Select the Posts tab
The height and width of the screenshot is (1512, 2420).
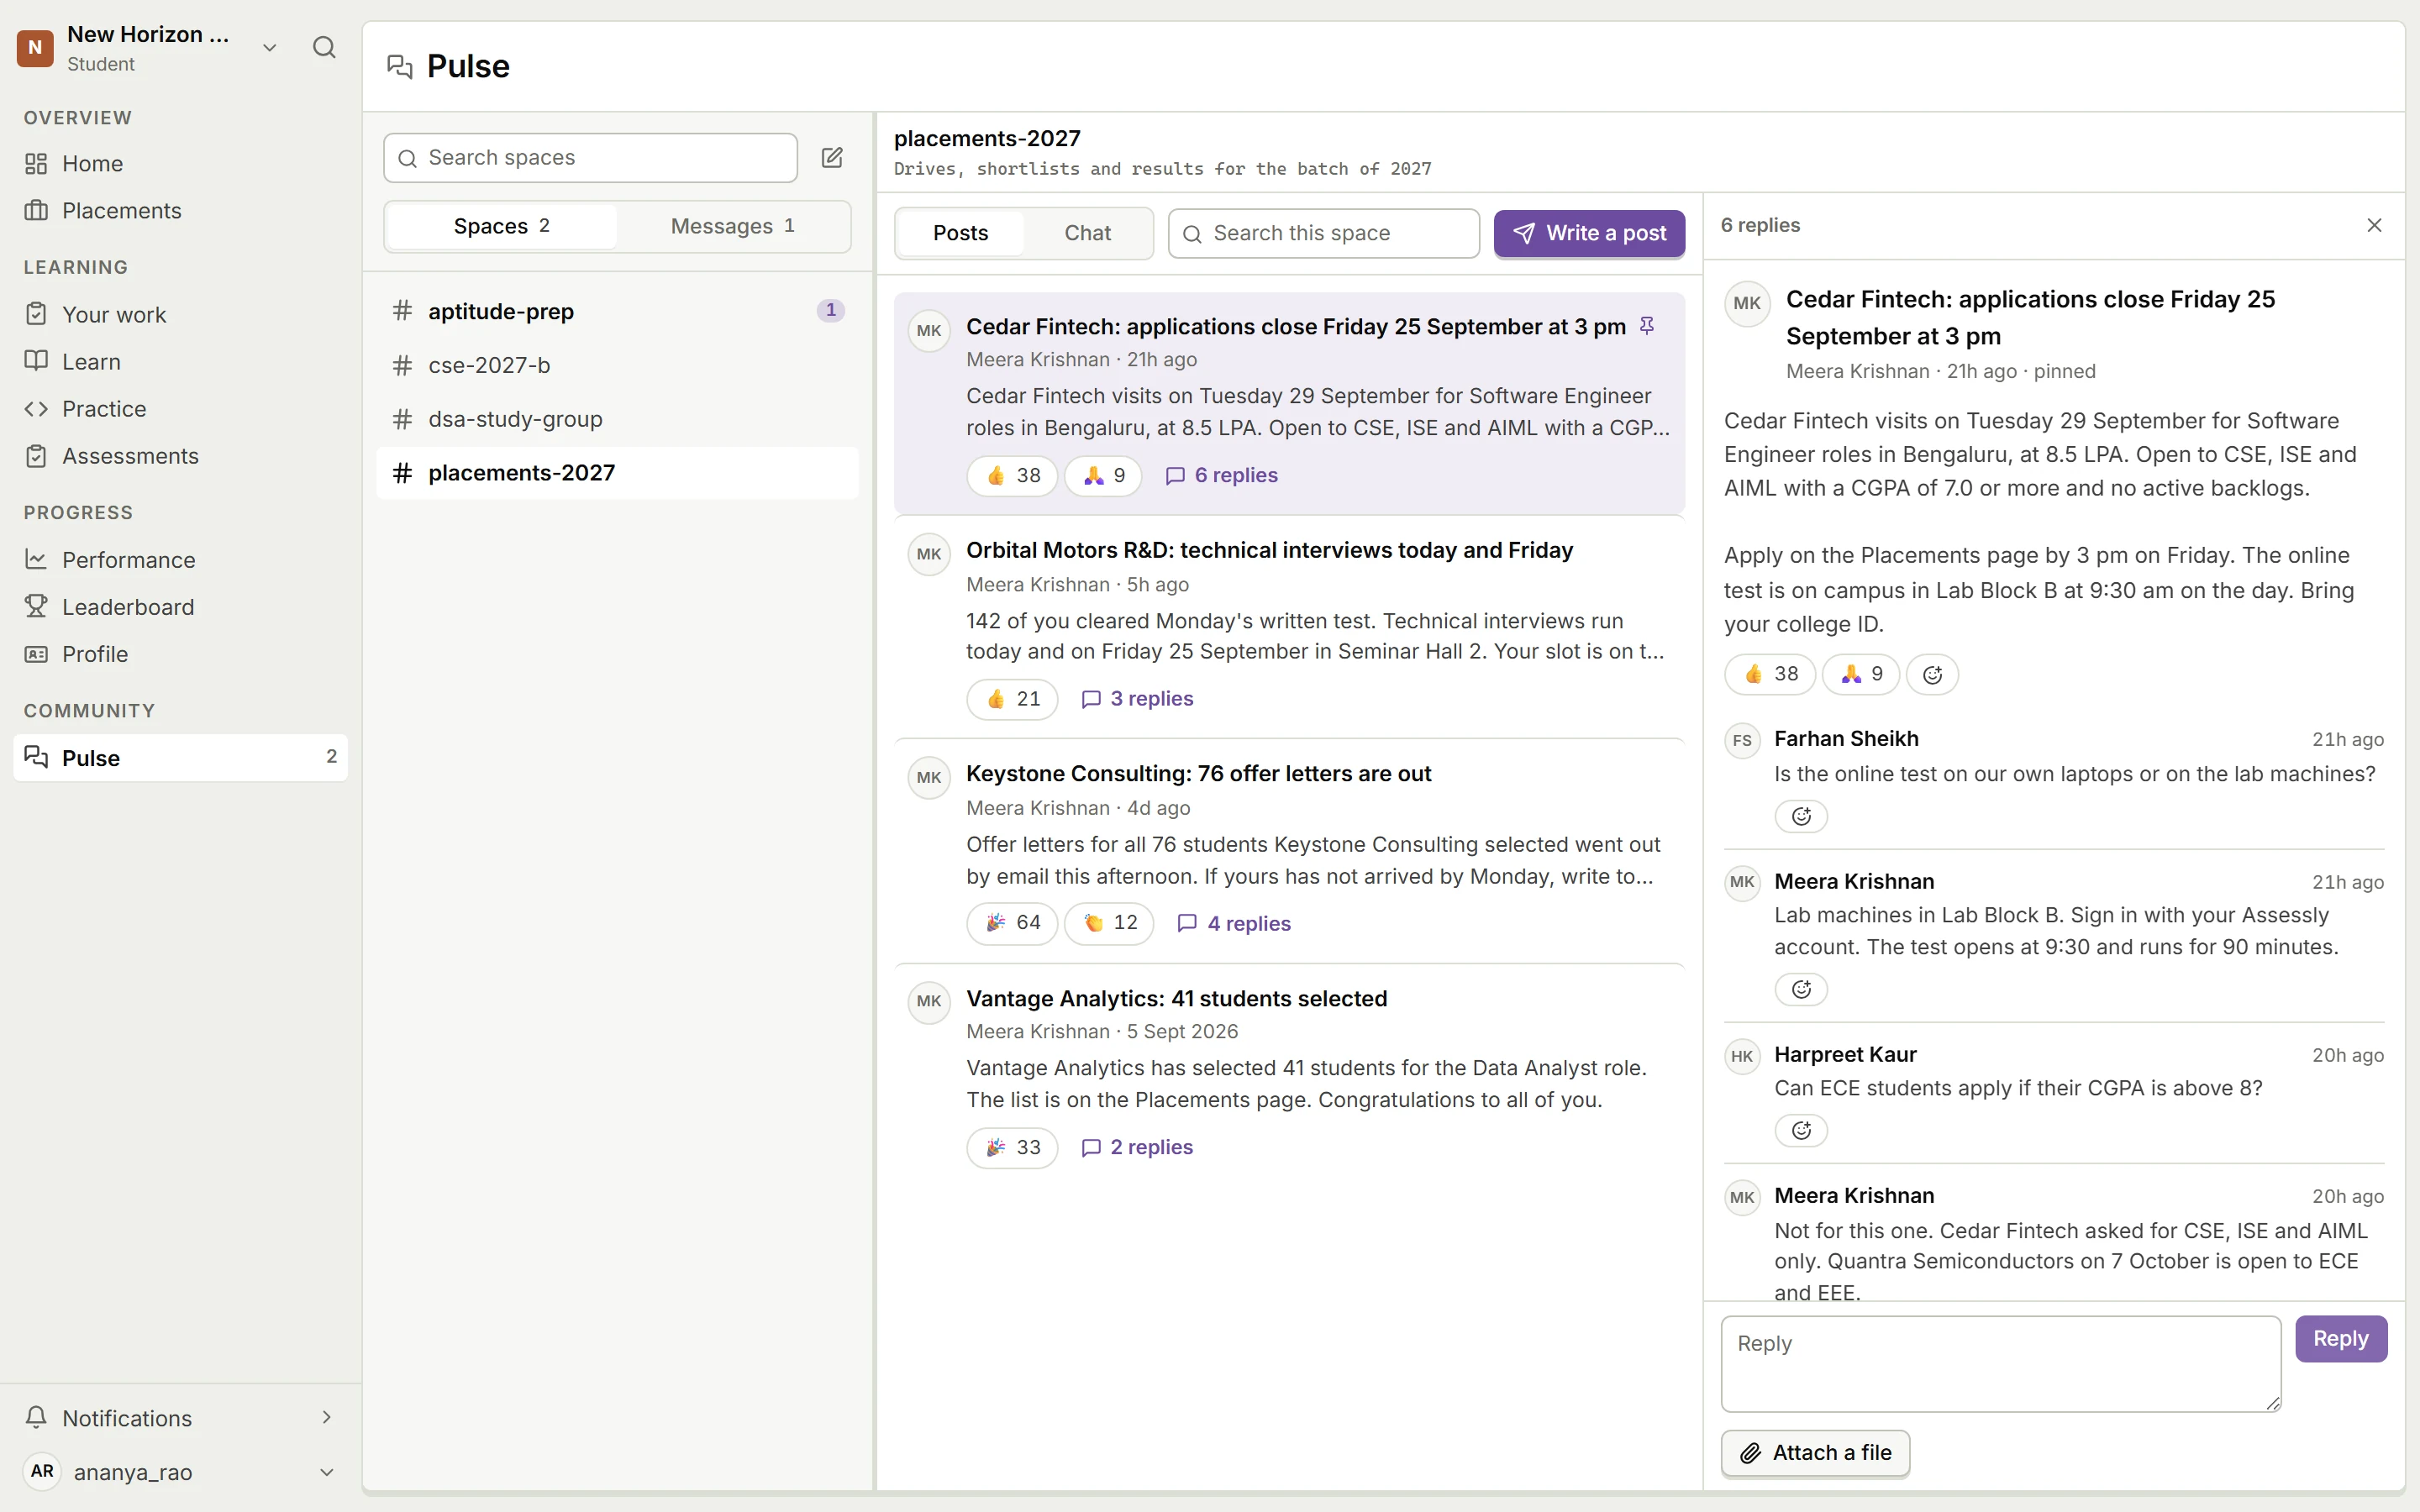point(960,233)
